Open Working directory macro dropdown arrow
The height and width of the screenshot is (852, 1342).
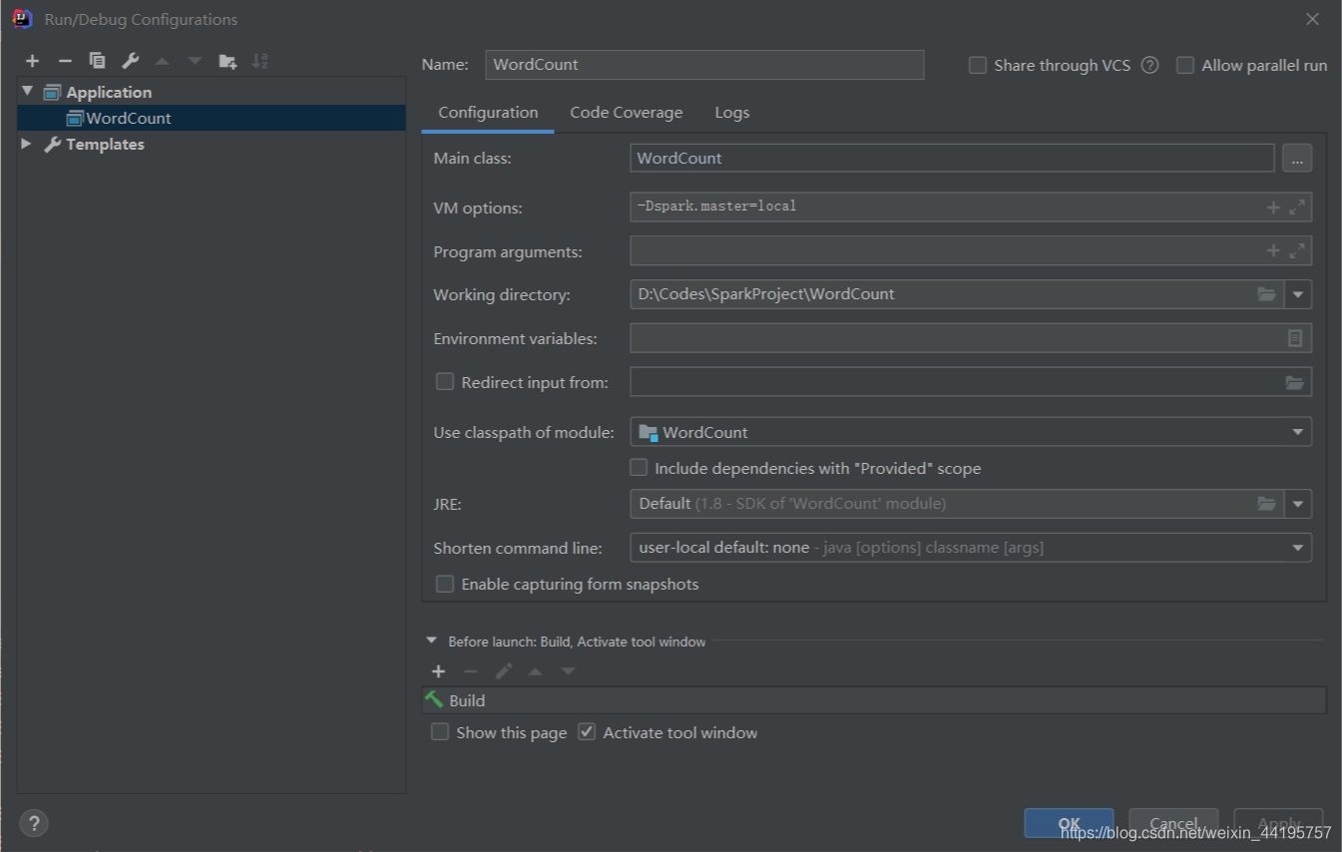tap(1297, 294)
